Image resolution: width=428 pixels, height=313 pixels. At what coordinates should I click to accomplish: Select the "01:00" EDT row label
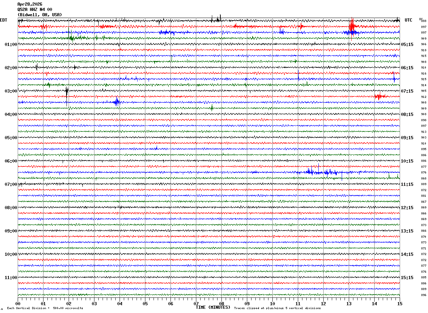(x=11, y=45)
